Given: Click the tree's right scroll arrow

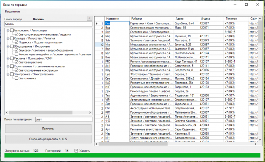Looking at the screenshot, I should point(90,112).
